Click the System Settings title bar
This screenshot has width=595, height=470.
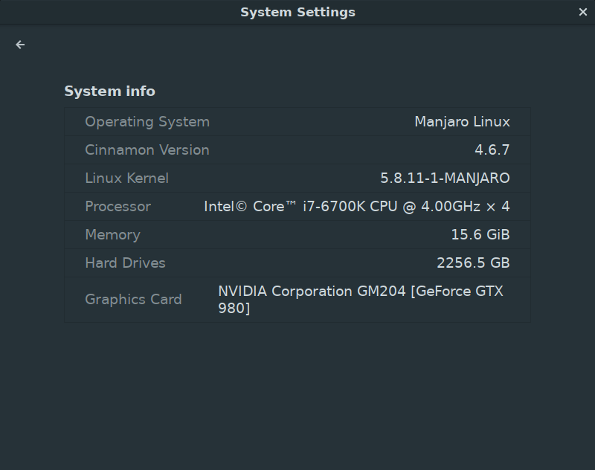click(x=297, y=12)
